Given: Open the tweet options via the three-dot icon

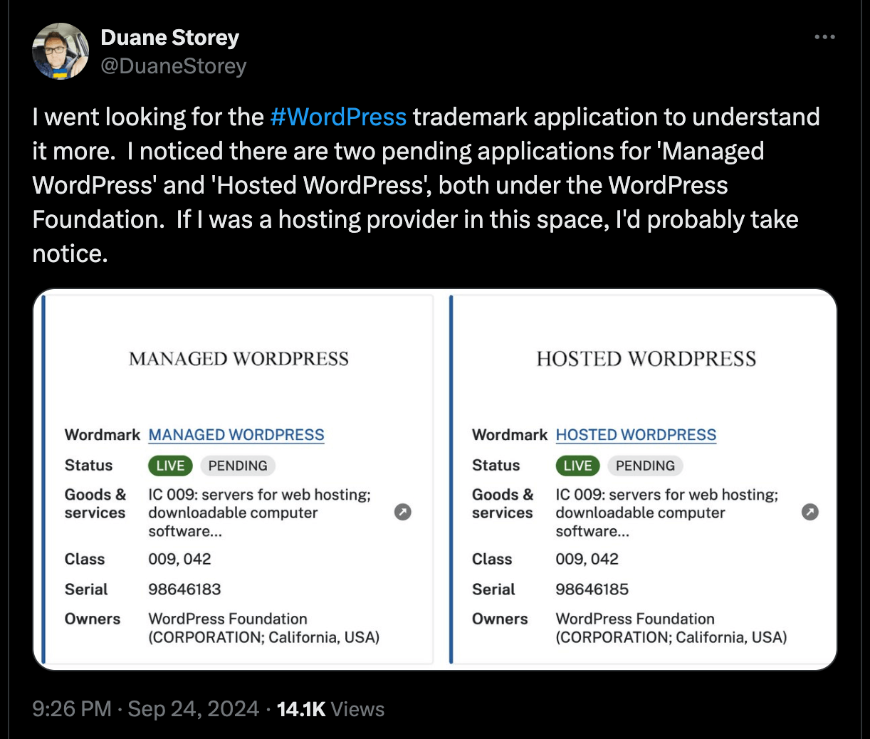Looking at the screenshot, I should [x=824, y=36].
